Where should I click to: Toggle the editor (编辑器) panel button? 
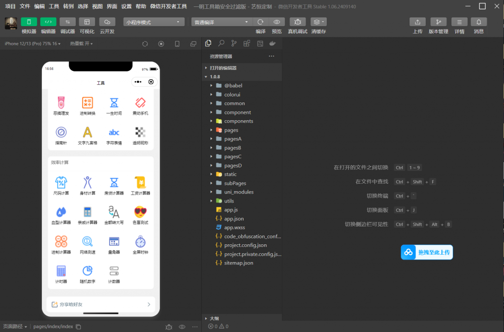[x=48, y=22]
